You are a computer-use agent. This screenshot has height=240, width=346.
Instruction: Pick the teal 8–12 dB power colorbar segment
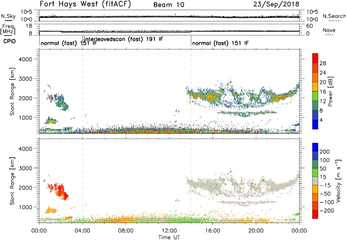[315, 106]
